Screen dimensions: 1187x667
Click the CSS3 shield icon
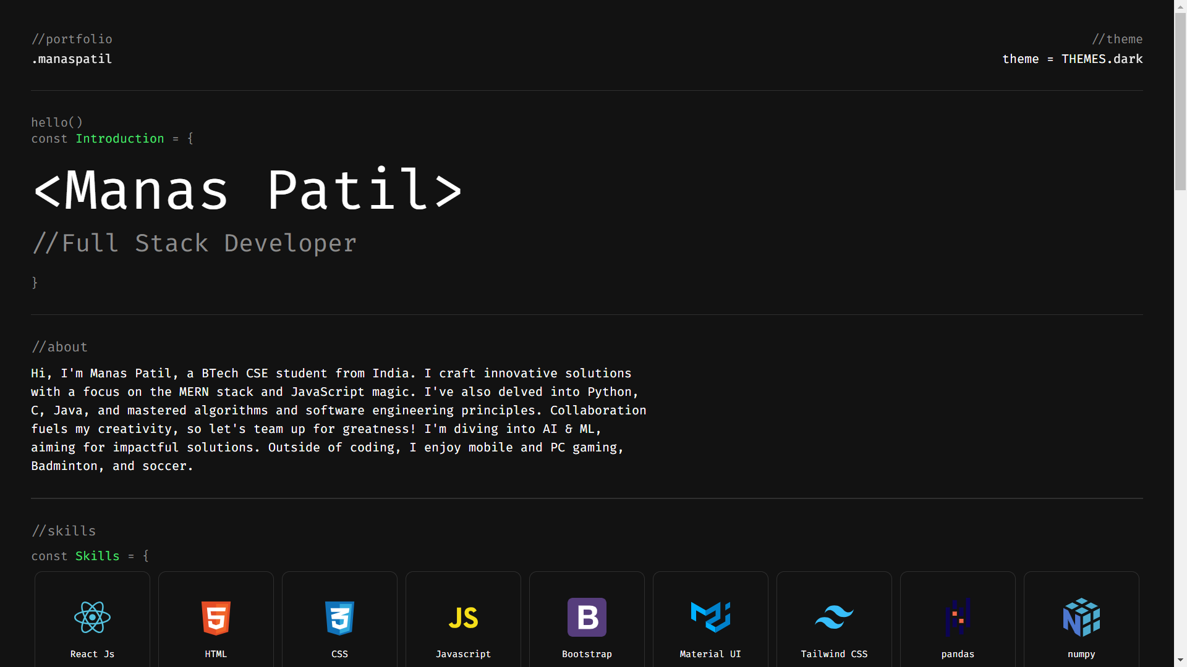[x=339, y=618]
